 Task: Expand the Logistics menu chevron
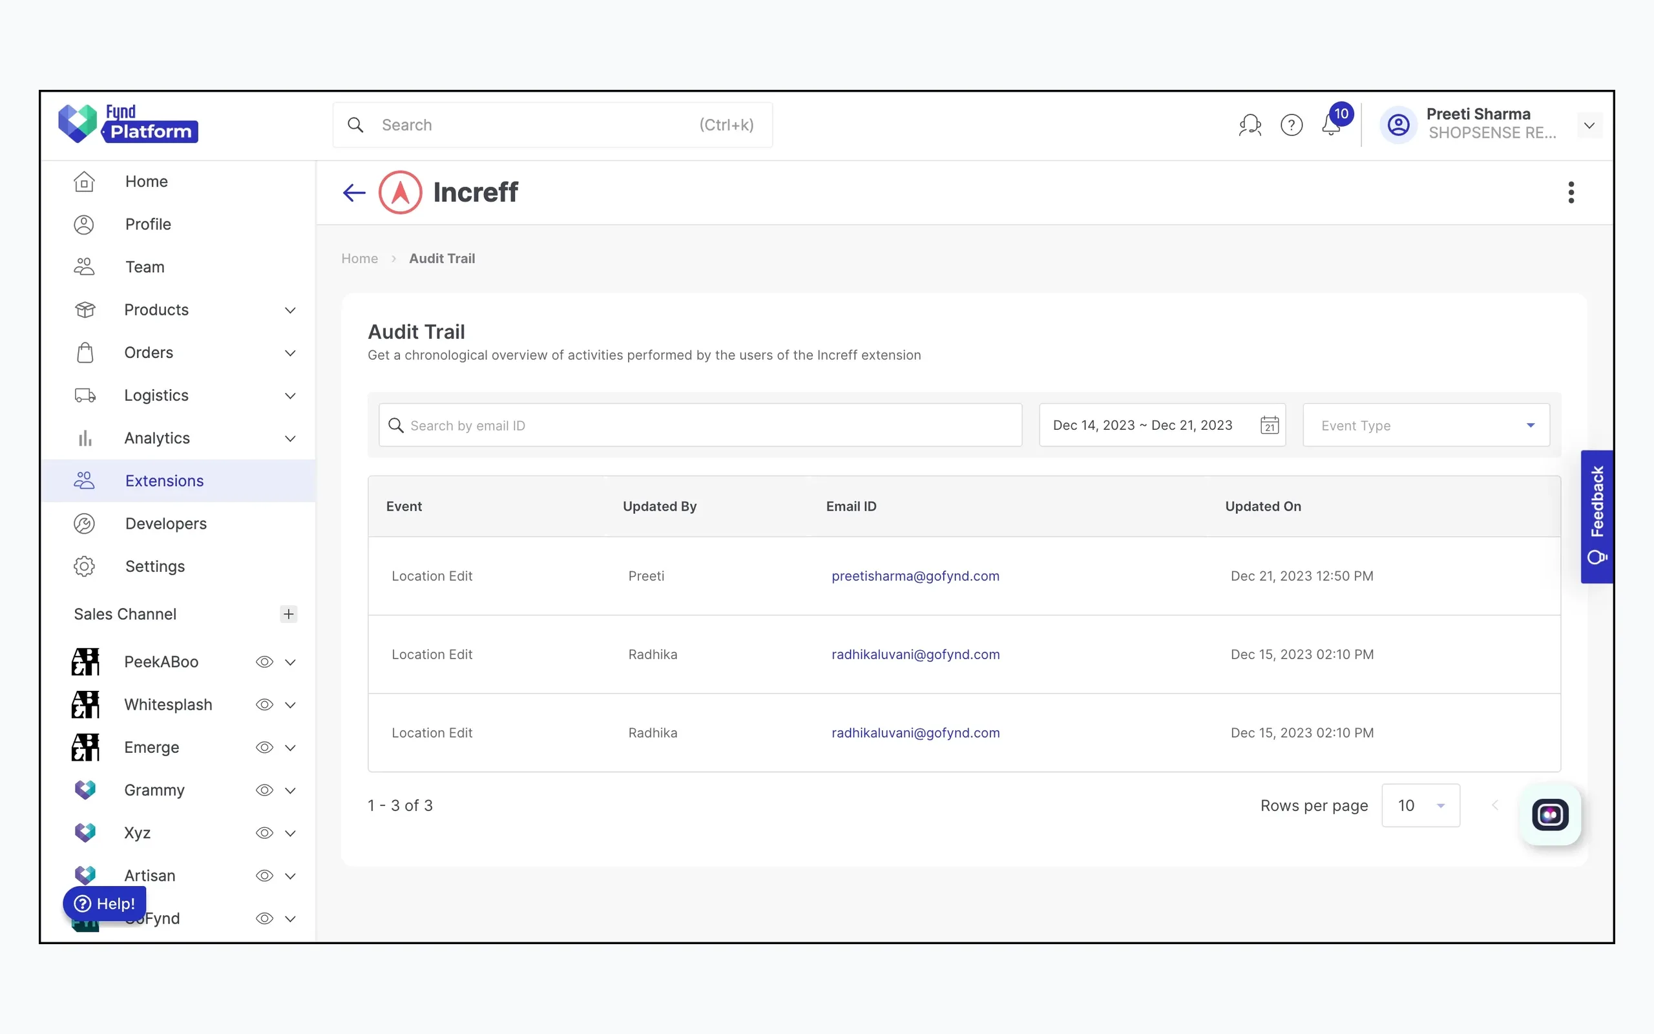click(291, 396)
